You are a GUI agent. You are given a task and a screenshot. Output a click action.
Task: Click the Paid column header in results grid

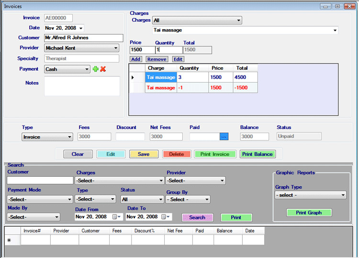203,231
